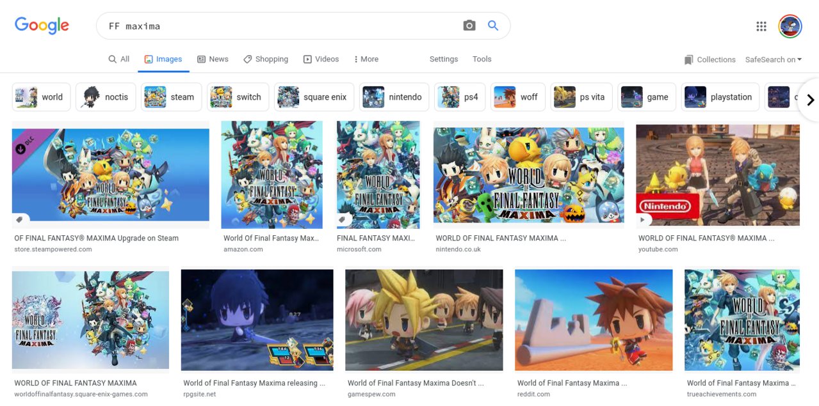Pick the game suggestion chip
The width and height of the screenshot is (819, 406).
point(647,97)
